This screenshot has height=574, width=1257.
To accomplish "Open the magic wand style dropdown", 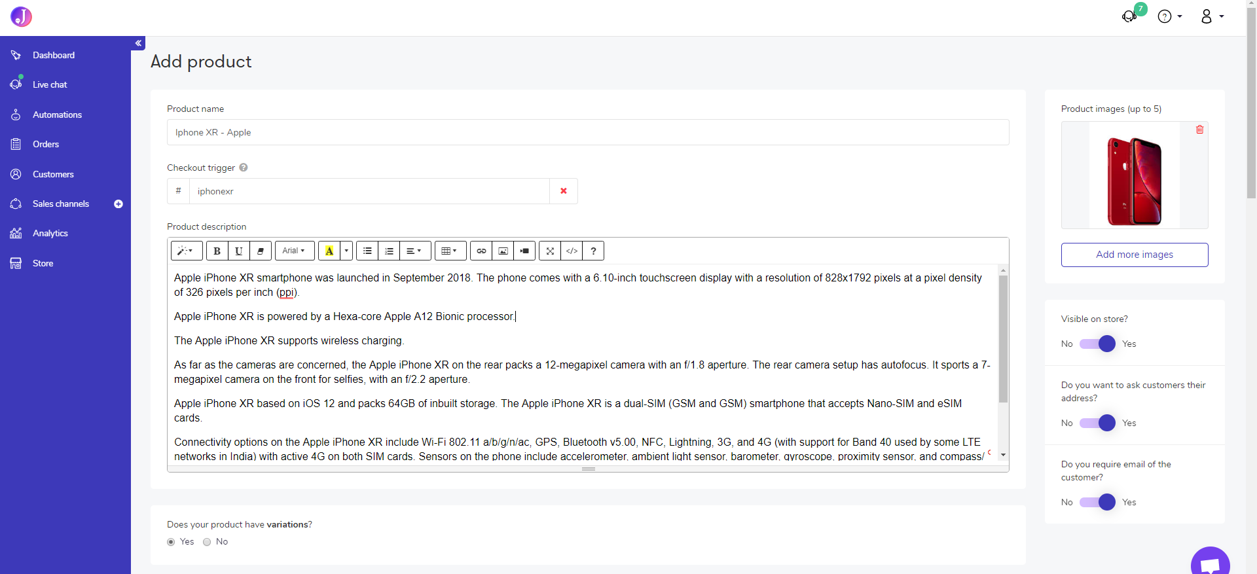I will 187,251.
